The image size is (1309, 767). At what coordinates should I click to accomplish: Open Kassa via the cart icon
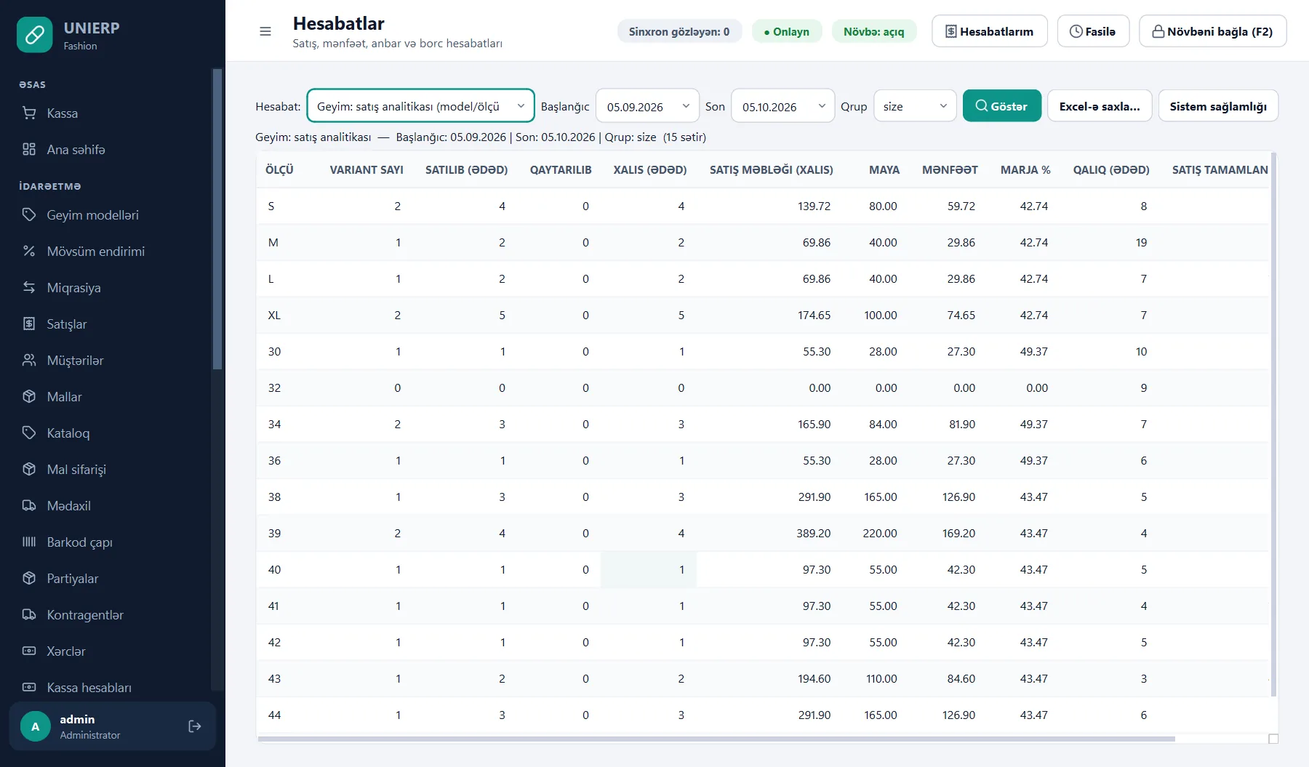tap(29, 113)
